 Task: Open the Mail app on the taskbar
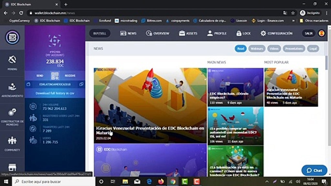pos(137,182)
